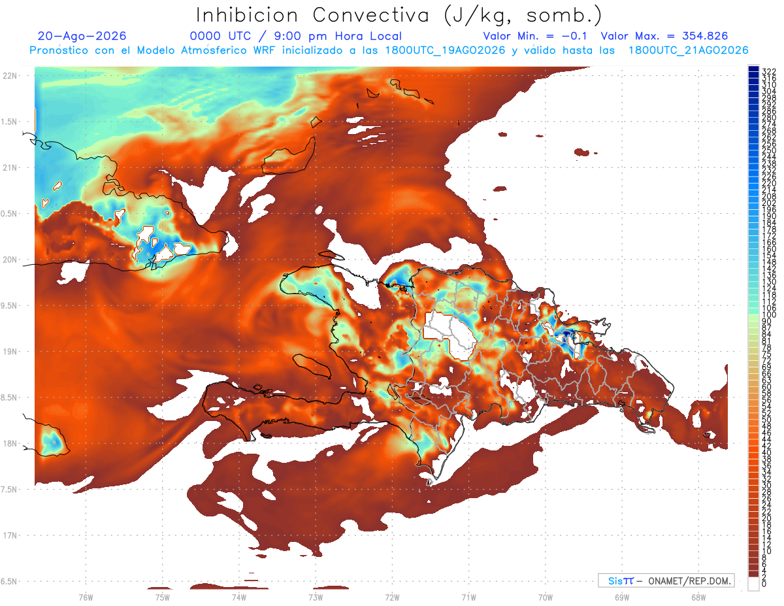Click the '9.5N' latitude label
784x606 pixels.
click(x=10, y=306)
